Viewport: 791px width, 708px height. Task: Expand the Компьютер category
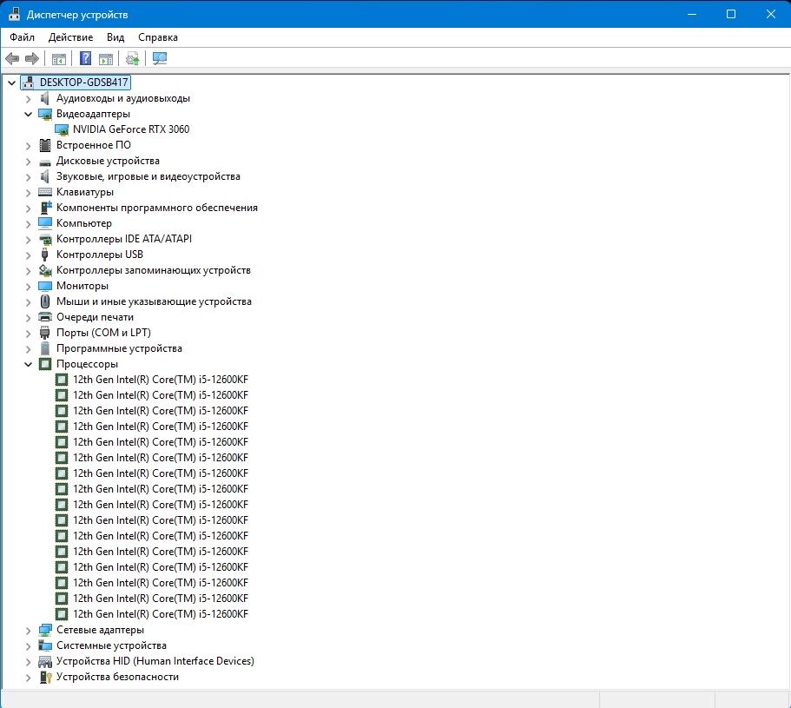29,223
